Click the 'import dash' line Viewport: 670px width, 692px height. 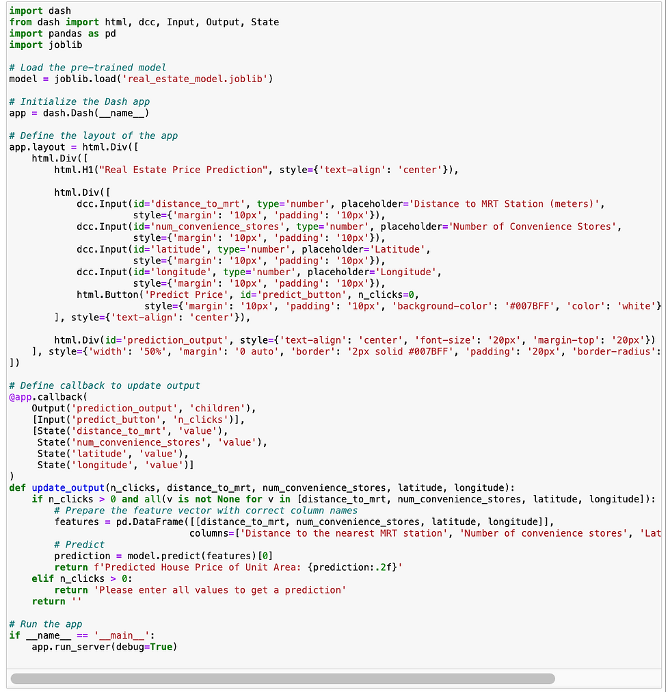pos(40,10)
